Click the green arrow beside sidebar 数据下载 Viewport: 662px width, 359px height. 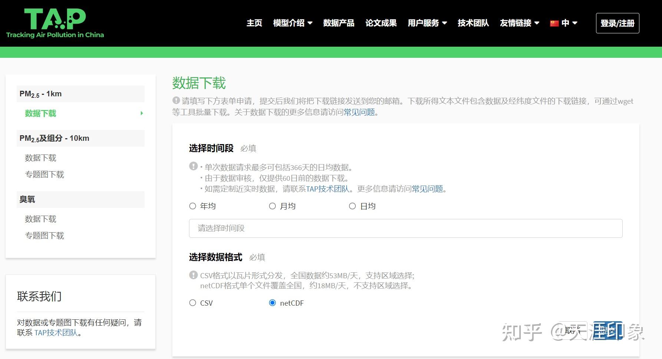point(141,113)
